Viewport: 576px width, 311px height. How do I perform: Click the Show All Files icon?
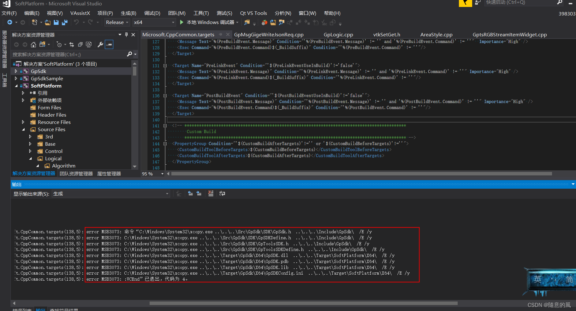[x=89, y=45]
